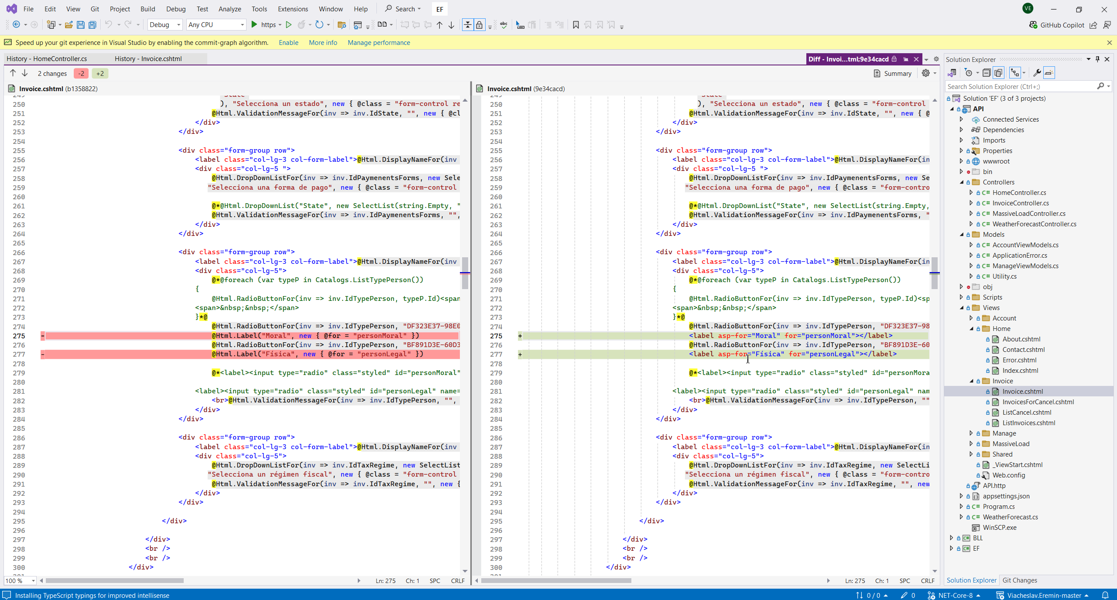Trigger Hot Reload via the flame icon
Screen dimensions: 1117x600
301,25
